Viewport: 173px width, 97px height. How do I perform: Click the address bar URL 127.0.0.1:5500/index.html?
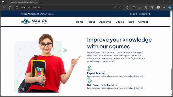pos(31,7)
